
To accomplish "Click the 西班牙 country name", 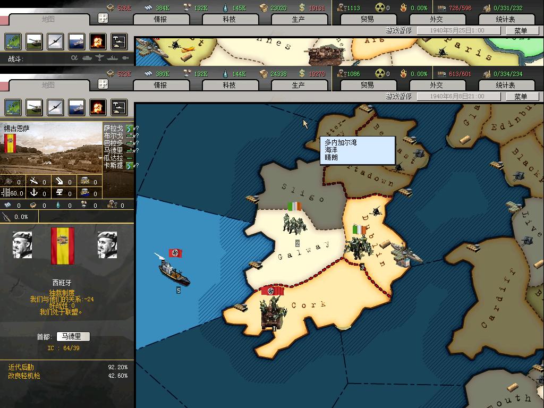I will [62, 283].
